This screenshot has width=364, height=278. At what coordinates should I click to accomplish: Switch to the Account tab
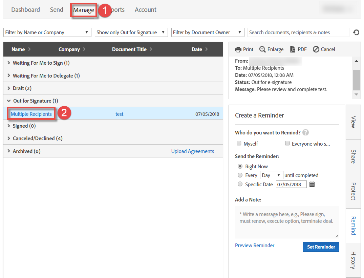pos(145,9)
